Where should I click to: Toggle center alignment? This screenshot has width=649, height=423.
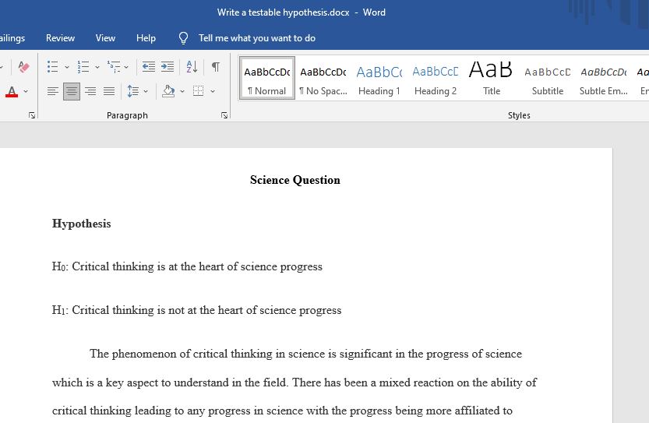[x=72, y=91]
